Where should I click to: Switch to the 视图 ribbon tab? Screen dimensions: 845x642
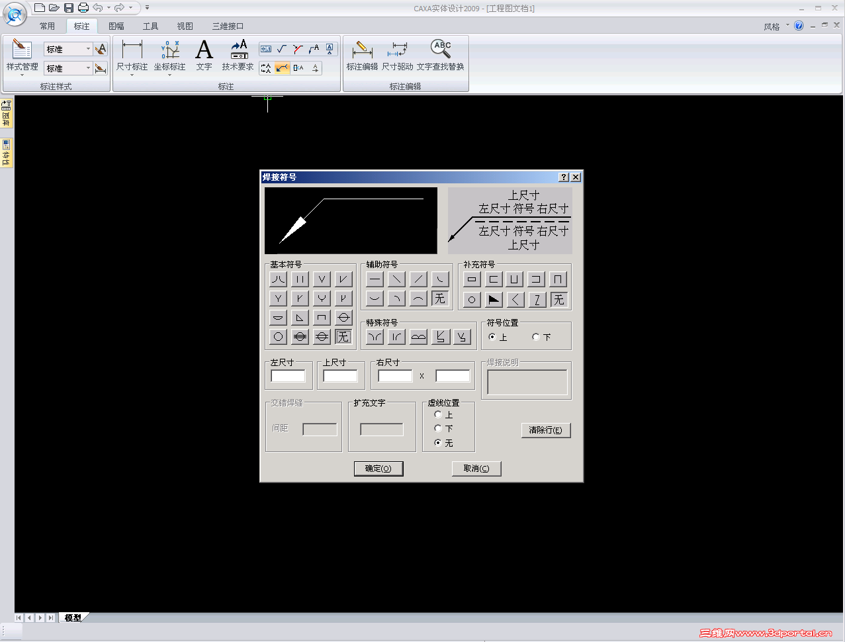pyautogui.click(x=185, y=26)
